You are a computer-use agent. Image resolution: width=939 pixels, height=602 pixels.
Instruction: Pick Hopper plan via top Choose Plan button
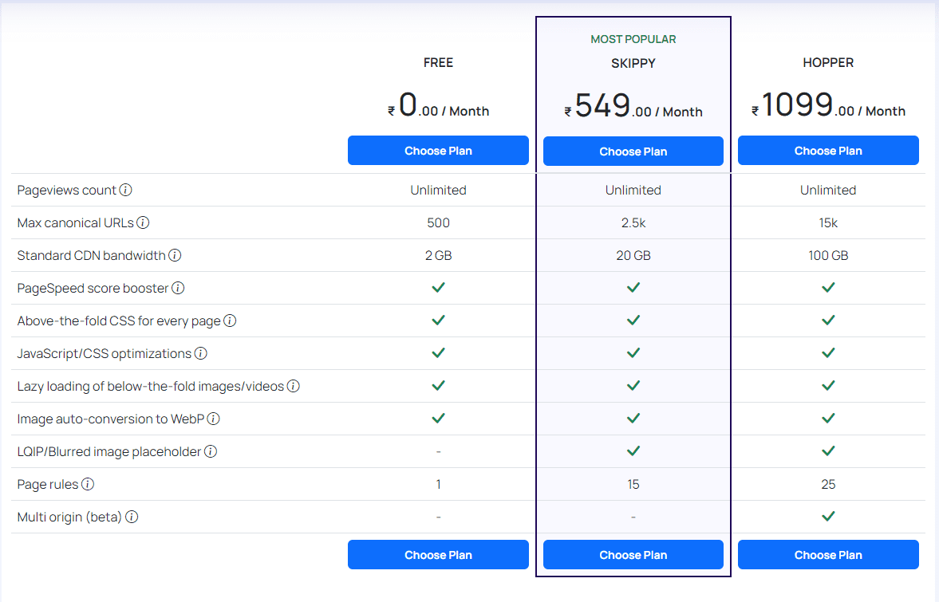point(828,151)
